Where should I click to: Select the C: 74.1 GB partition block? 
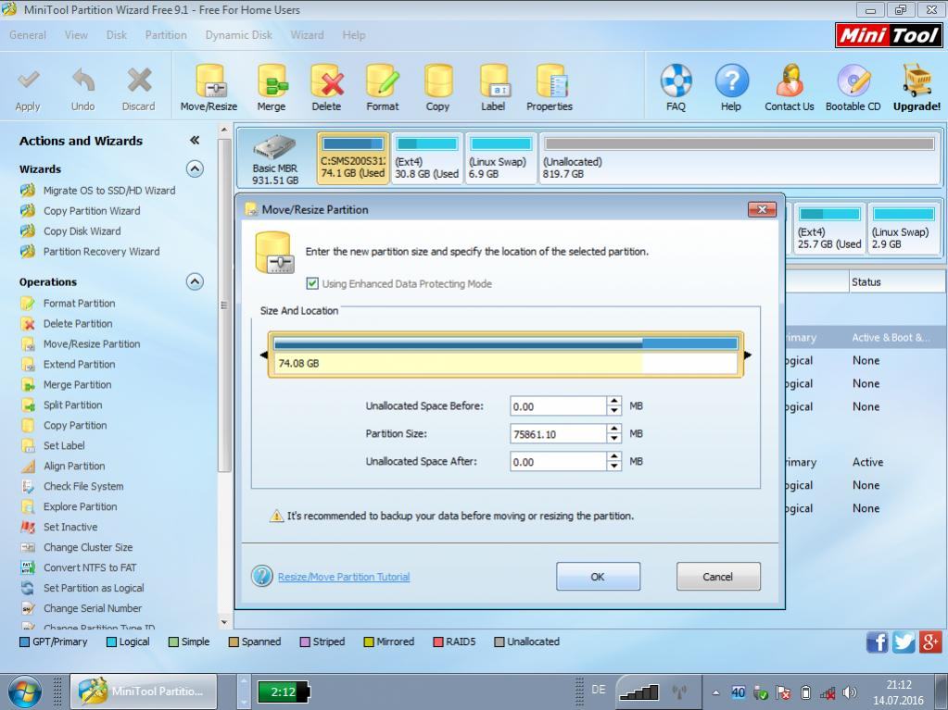click(353, 158)
